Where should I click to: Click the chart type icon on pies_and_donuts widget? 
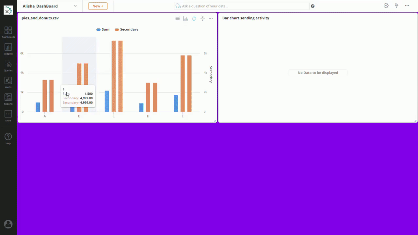tap(185, 19)
